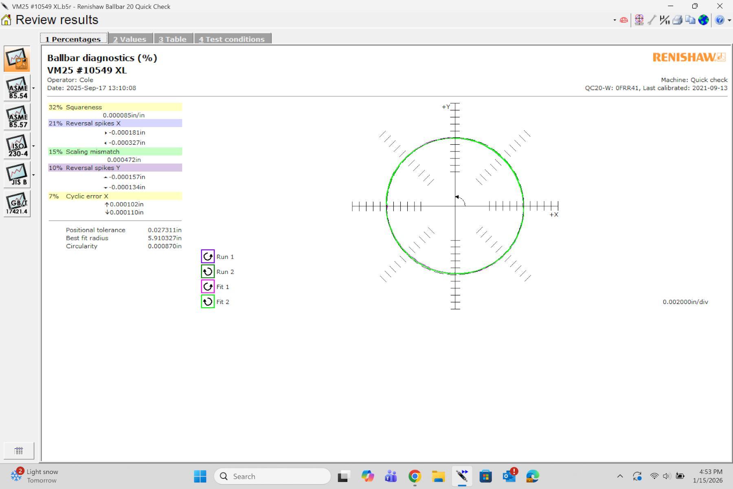
Task: Open the 4 Test conditions tab
Action: pos(232,39)
